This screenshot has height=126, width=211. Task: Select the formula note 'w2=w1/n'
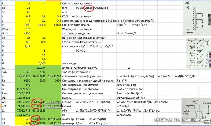coord(122,106)
